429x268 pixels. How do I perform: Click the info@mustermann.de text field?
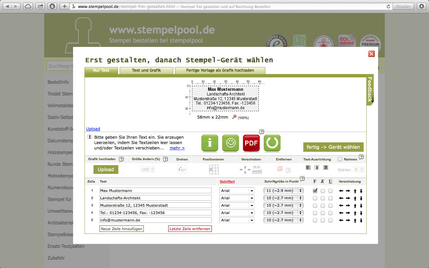click(x=156, y=220)
